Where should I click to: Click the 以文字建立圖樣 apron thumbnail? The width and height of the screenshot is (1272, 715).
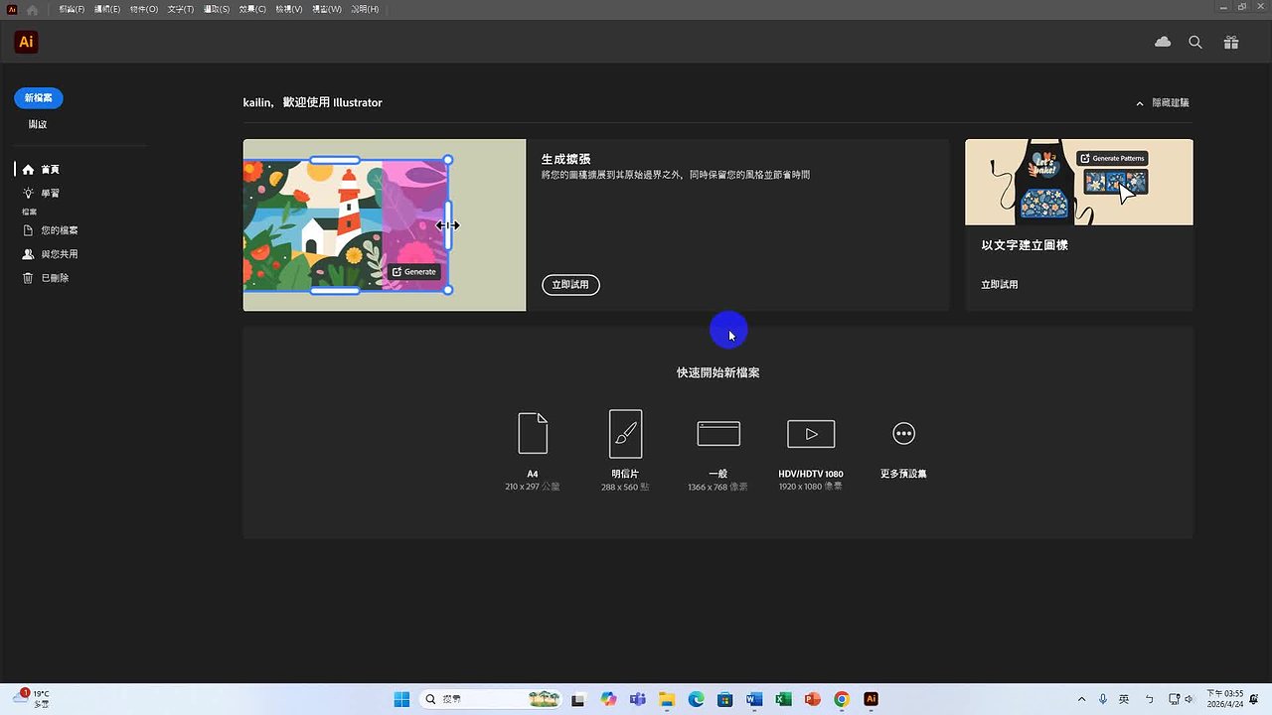(x=1078, y=182)
